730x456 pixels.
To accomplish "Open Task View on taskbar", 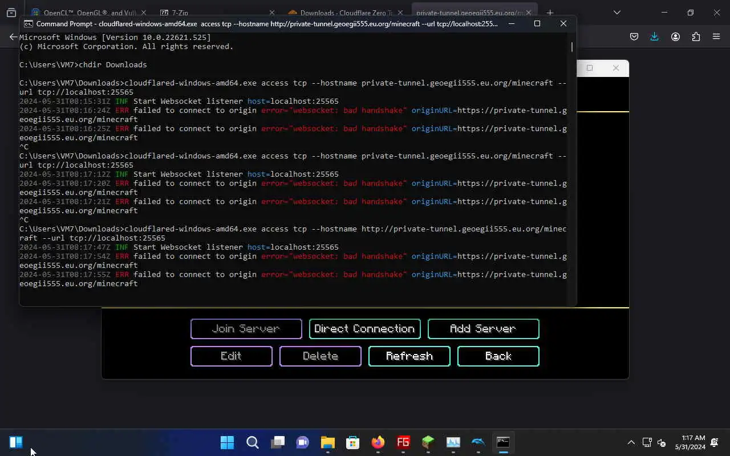I will [x=278, y=442].
